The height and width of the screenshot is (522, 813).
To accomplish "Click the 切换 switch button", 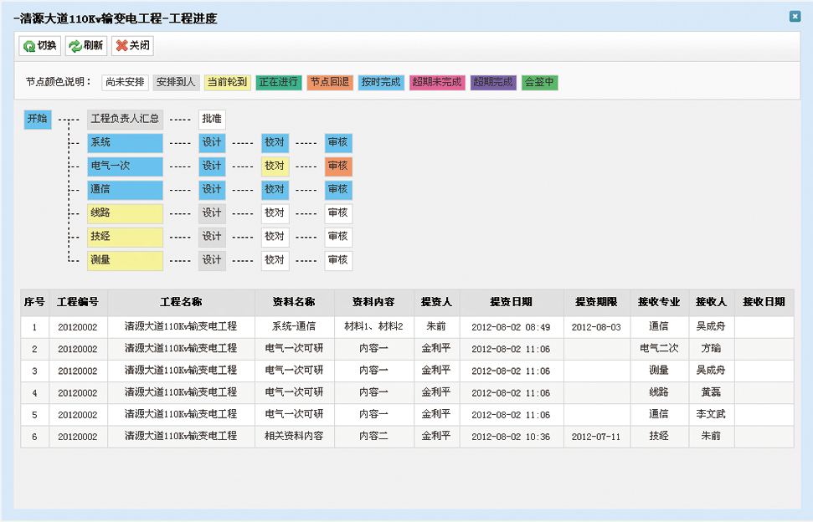I will coord(40,46).
